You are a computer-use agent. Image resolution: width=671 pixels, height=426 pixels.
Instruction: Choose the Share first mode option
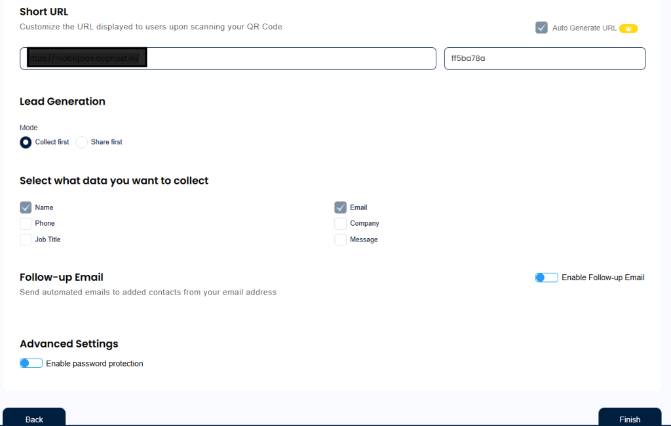click(82, 142)
